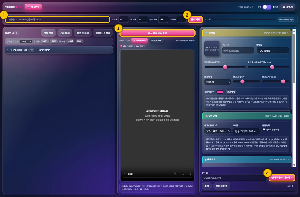Open the 어디에 올리나요 platform dropdown
The height and width of the screenshot is (197, 300).
click(x=218, y=131)
